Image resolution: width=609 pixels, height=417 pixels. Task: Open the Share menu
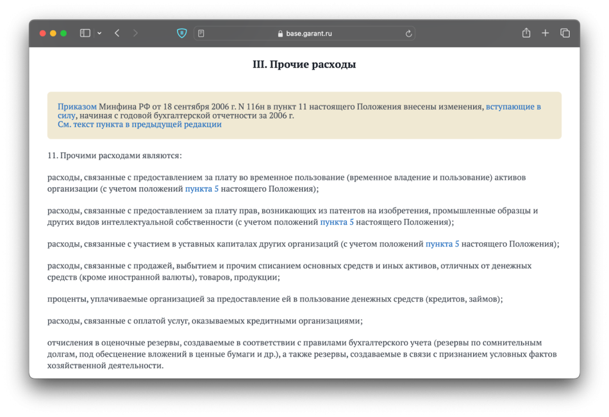pyautogui.click(x=526, y=33)
